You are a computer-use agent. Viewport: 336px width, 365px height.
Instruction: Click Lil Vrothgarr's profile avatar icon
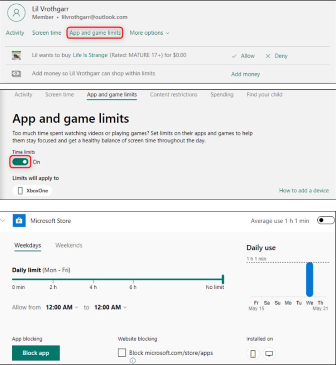click(16, 13)
